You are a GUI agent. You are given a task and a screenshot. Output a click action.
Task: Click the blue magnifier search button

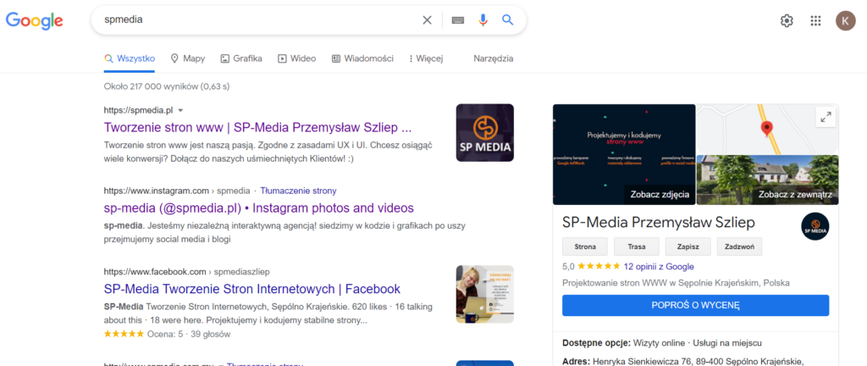507,20
